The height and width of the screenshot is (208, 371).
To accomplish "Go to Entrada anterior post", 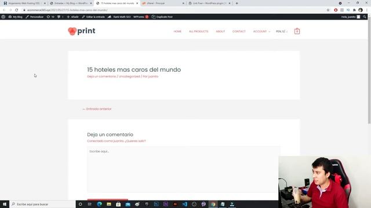I will (x=97, y=109).
